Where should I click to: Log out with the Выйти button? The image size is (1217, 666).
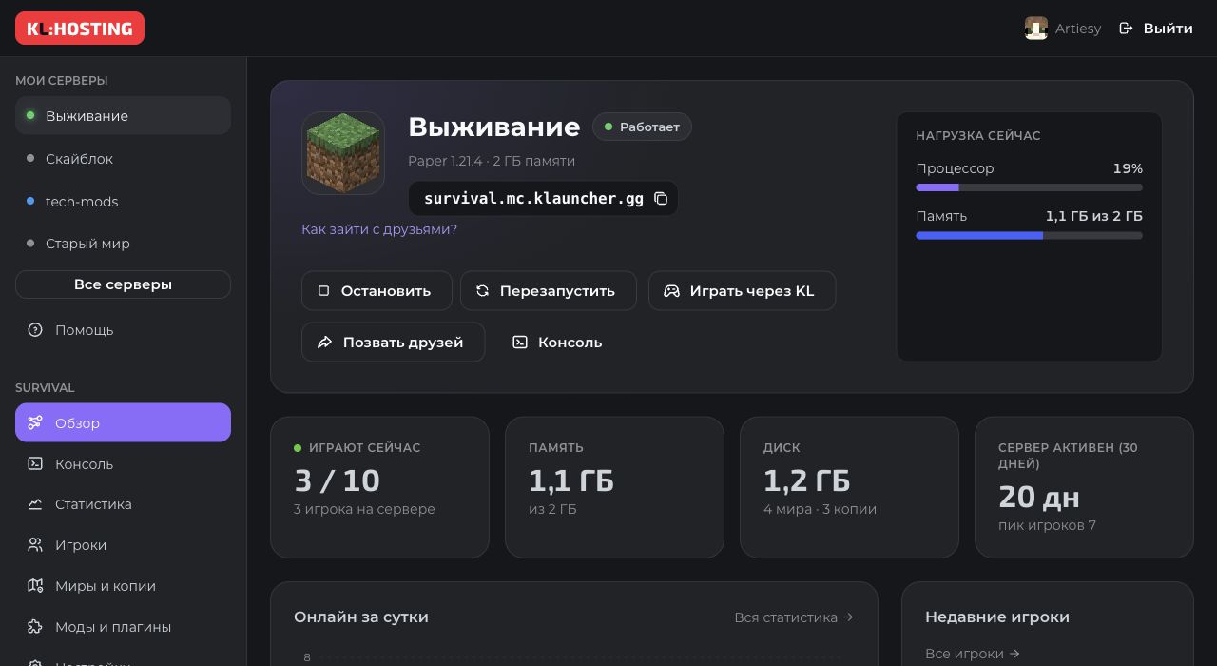click(1155, 29)
